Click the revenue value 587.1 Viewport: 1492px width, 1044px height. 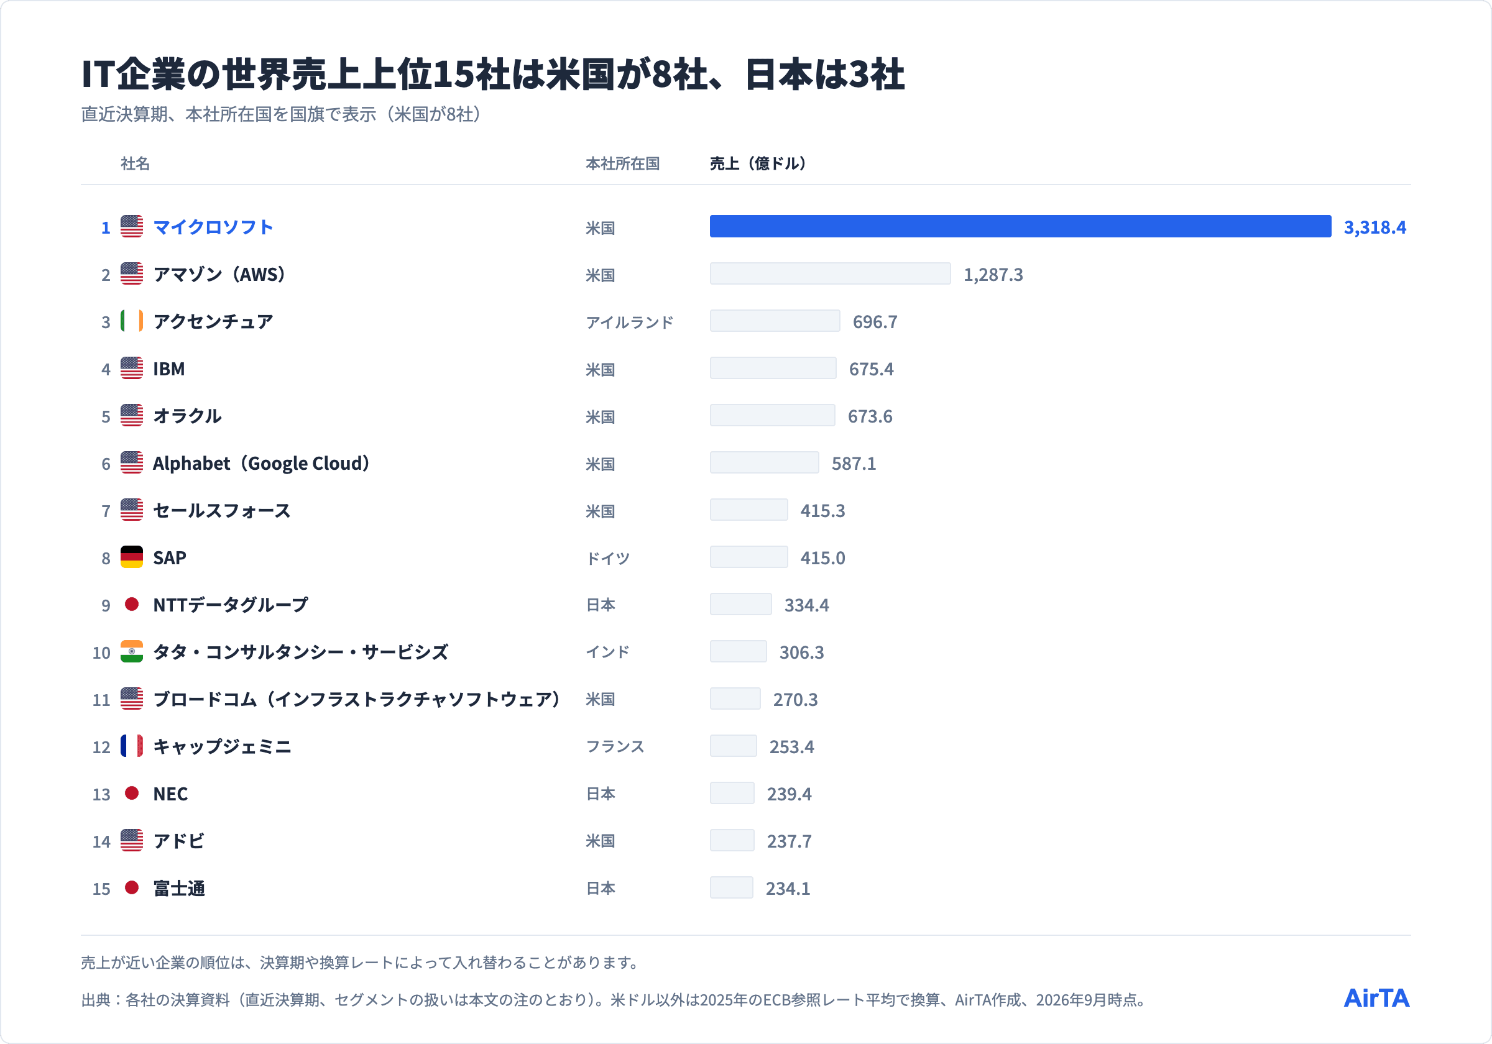point(854,464)
